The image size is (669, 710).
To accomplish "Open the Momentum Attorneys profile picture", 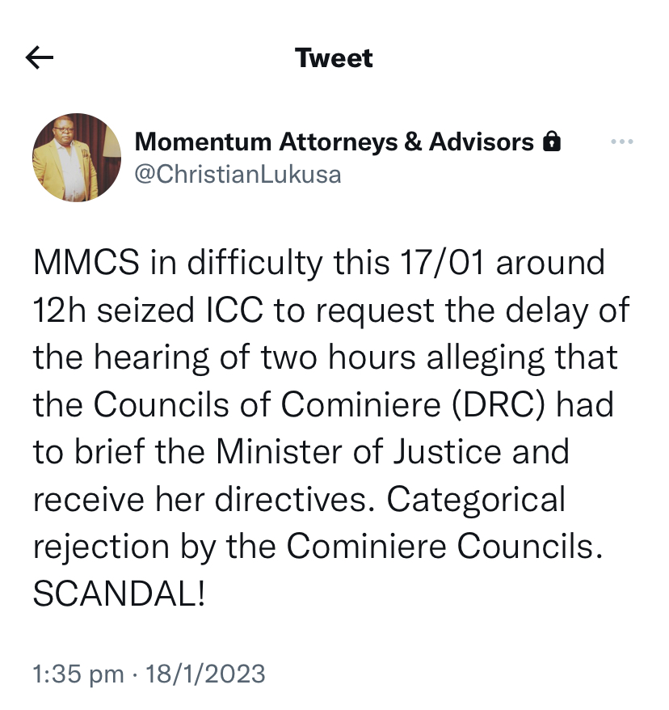I will point(77,158).
